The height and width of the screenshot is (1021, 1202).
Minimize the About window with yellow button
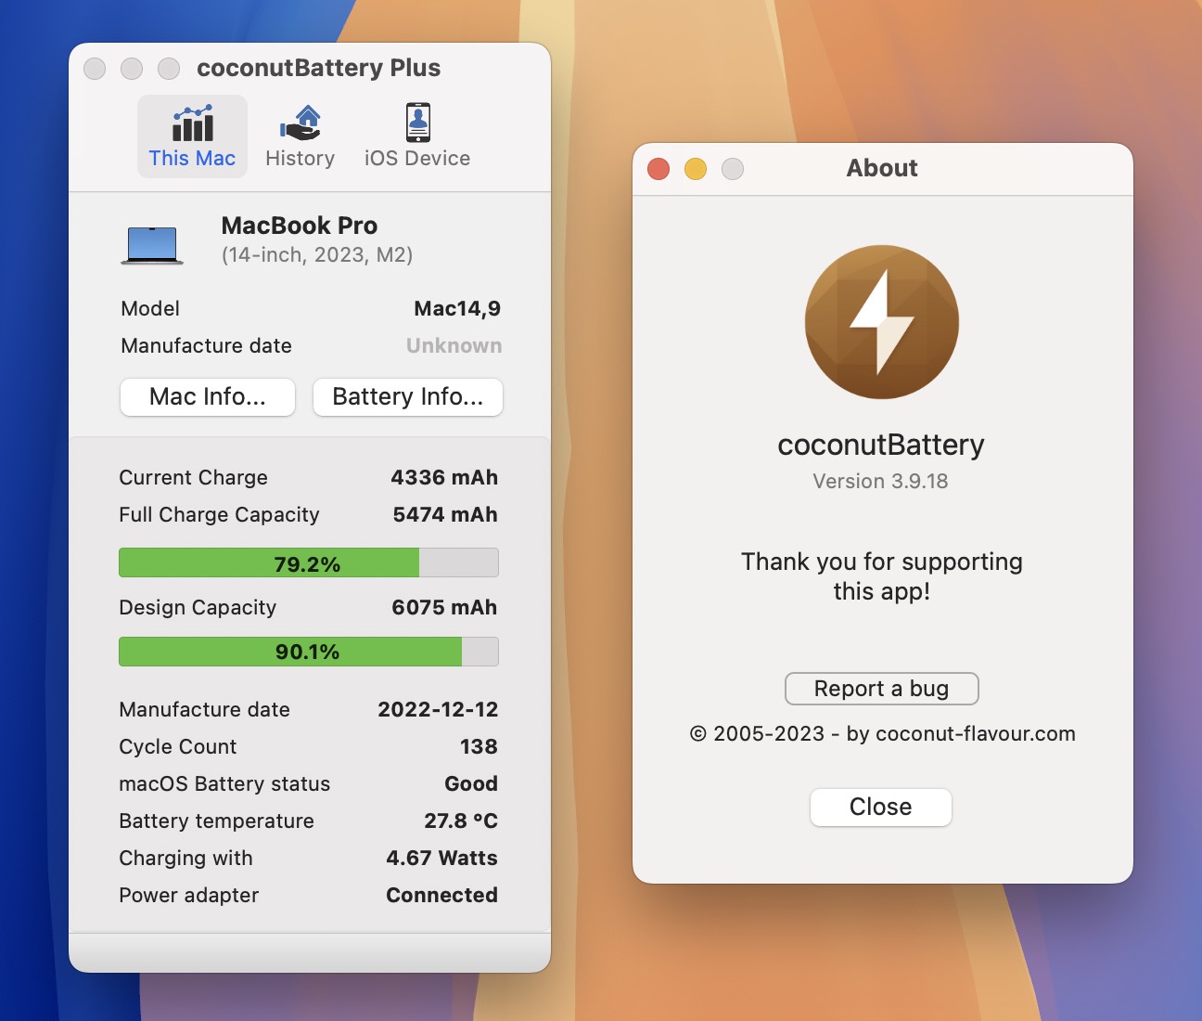696,169
